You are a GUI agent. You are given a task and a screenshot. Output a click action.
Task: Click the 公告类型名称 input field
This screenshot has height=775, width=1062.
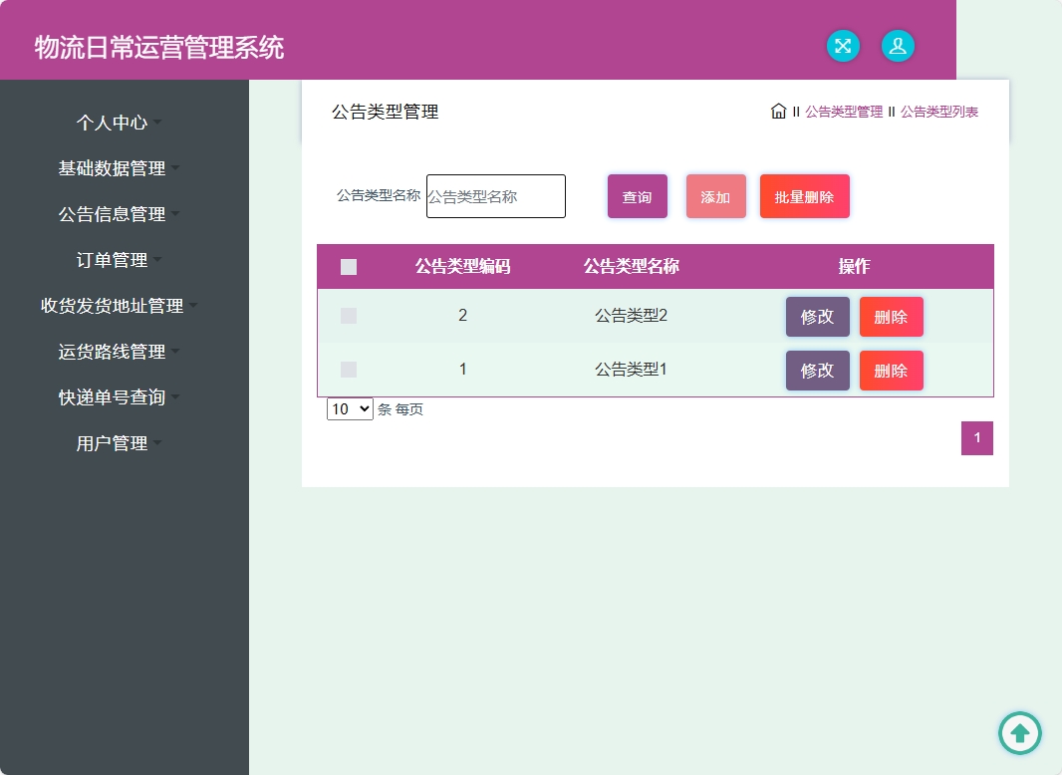point(495,196)
